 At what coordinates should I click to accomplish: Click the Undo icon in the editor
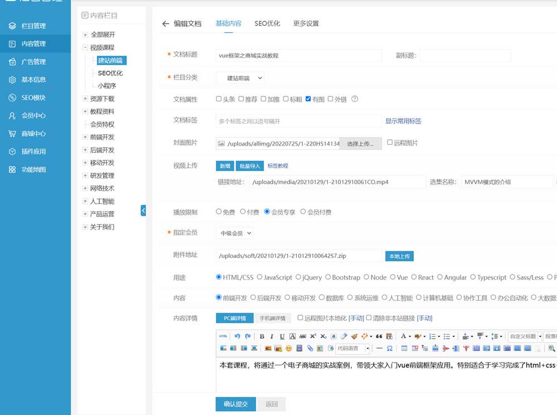pos(236,337)
